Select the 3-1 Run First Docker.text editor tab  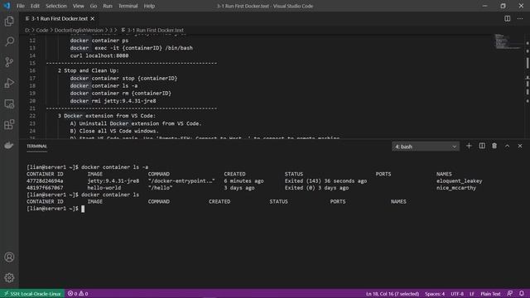click(x=59, y=18)
